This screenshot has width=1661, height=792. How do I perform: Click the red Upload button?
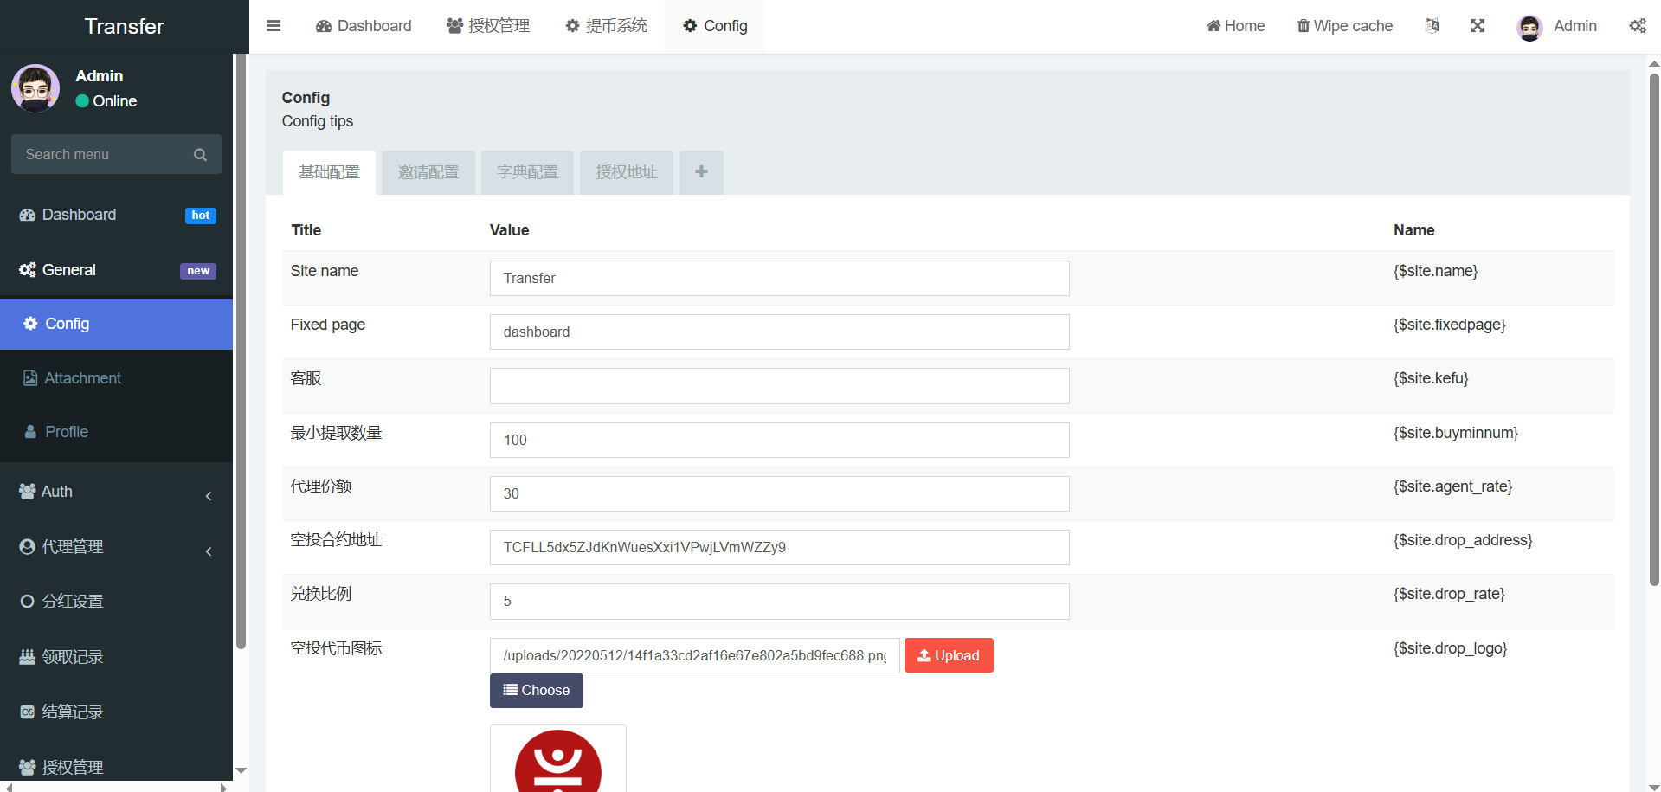(x=949, y=655)
